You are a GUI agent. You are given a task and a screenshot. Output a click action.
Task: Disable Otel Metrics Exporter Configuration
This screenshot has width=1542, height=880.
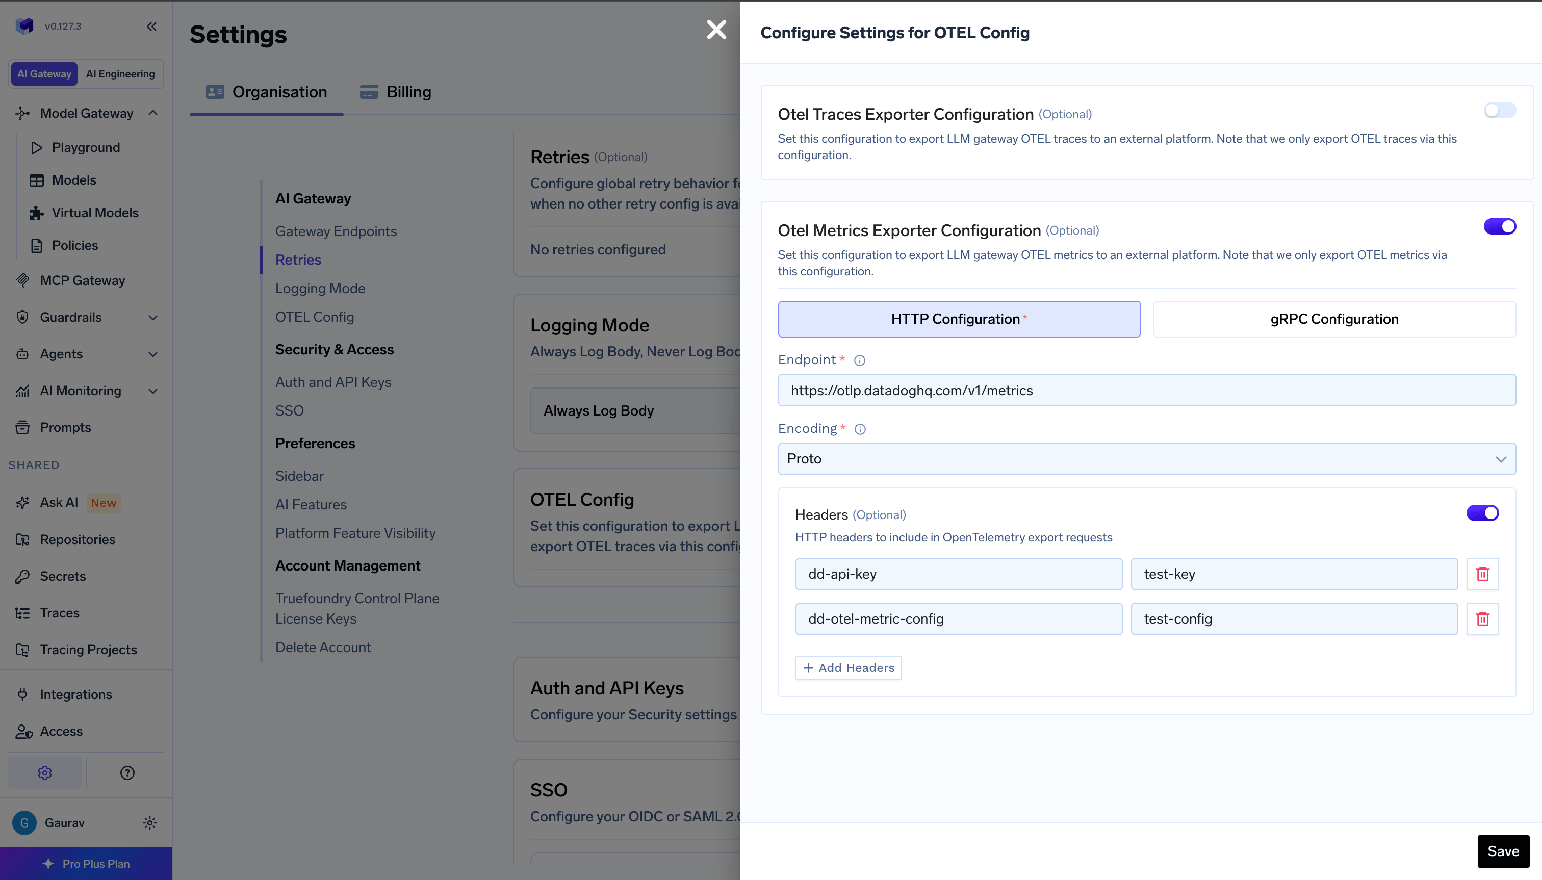[x=1500, y=226]
